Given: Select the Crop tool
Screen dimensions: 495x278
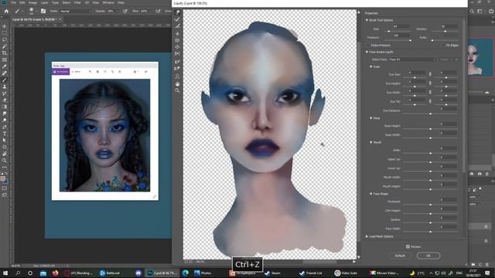Looking at the screenshot, I should (5, 53).
